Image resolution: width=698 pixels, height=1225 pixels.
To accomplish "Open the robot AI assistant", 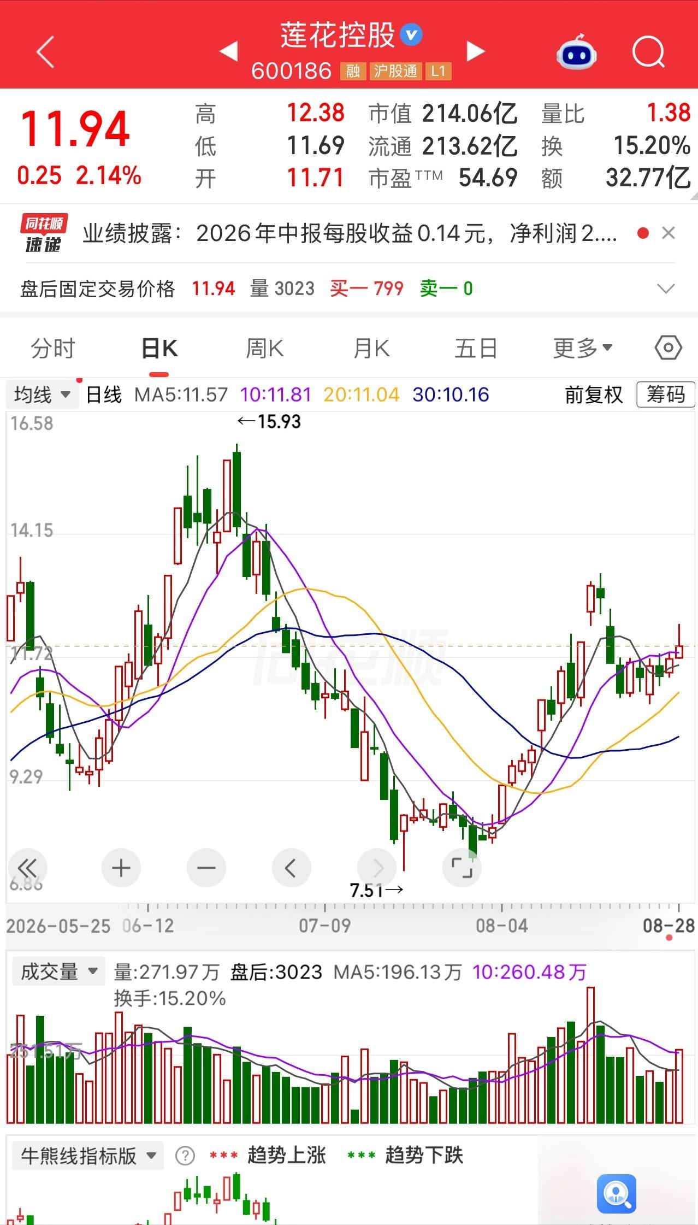I will tap(576, 52).
